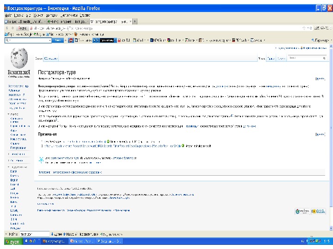Collapse the Участие sidebar section arrow
333x249 pixels.
(8, 114)
